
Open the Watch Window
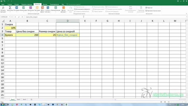click(130, 9)
